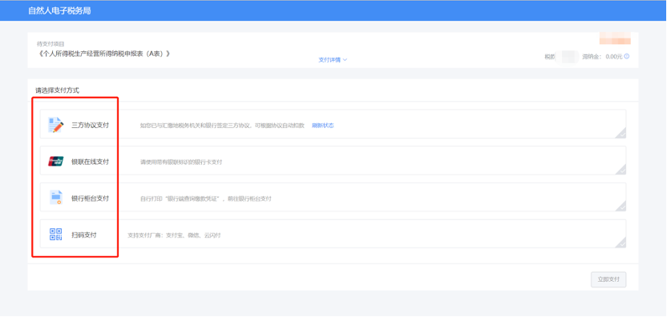Viewport: 667px width, 317px height.
Task: Click the bank-counter description about printing 银行端查询缴款凭证
Action: 206,199
